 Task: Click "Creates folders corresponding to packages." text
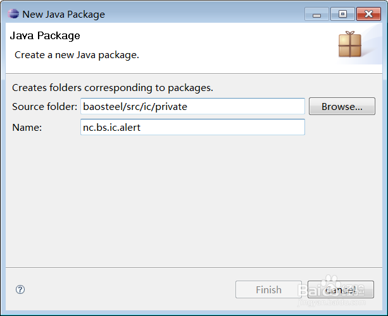coord(113,88)
